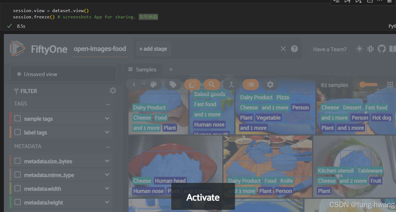Click the + add stage button
The image size is (396, 212).
tap(153, 49)
